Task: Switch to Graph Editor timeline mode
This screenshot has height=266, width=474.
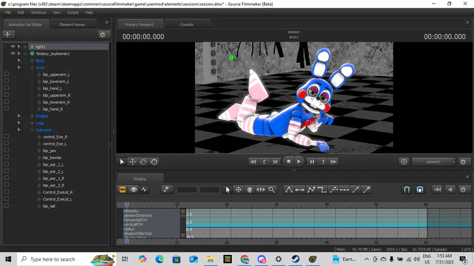Action: point(144,189)
